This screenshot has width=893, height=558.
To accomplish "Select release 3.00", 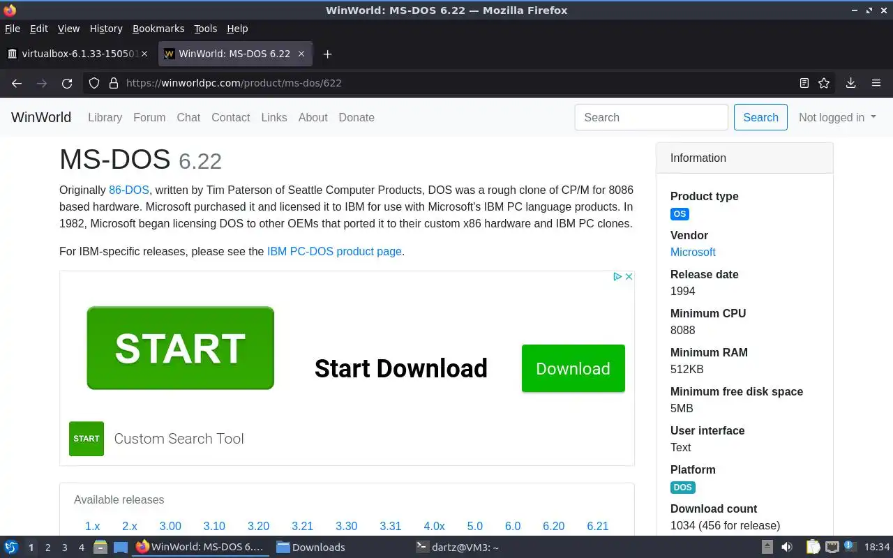I will click(170, 526).
